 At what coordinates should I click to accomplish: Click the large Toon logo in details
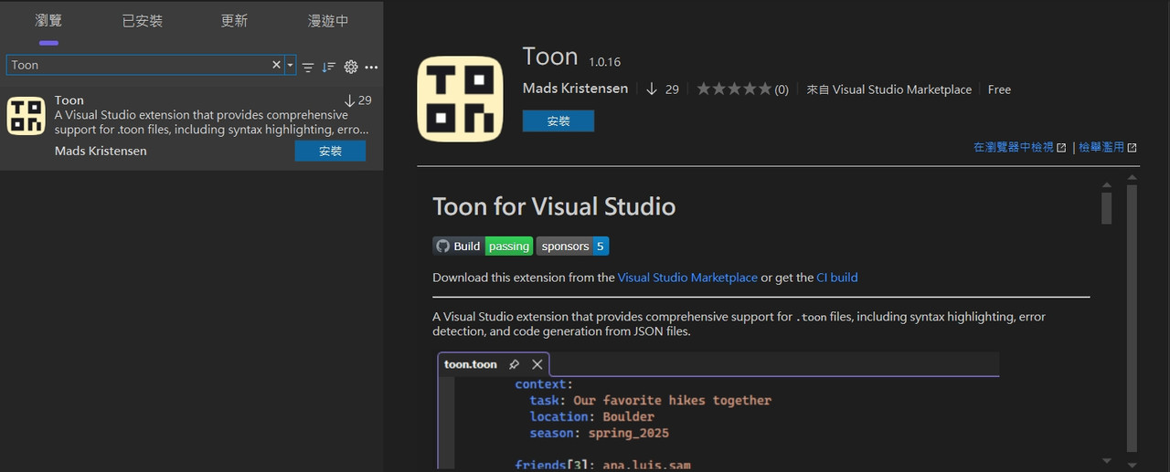[x=461, y=99]
